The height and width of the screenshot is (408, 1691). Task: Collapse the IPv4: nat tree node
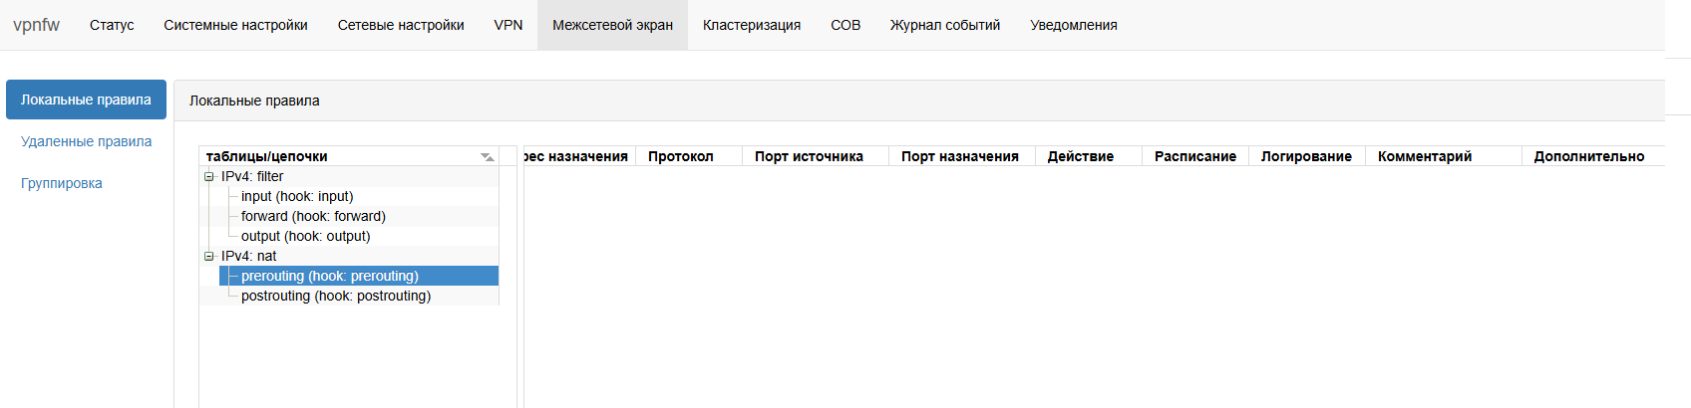[209, 257]
